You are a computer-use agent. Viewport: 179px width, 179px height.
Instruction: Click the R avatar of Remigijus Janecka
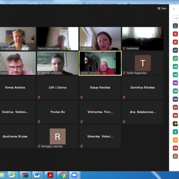pos(58,136)
